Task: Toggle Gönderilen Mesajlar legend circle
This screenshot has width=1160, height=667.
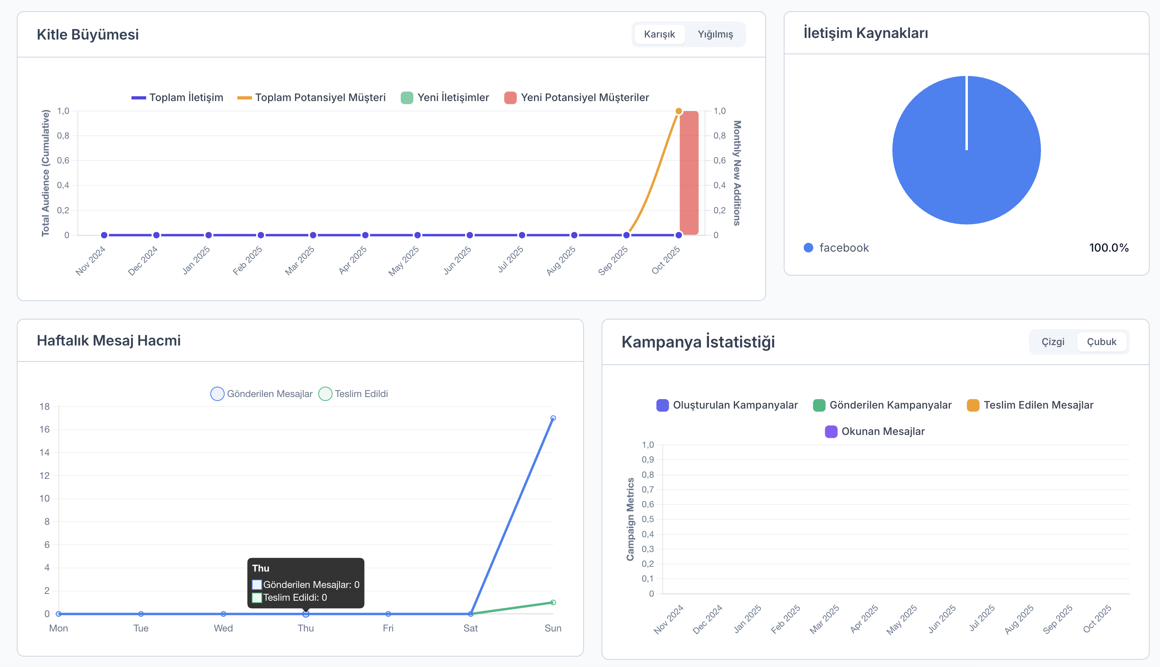Action: (x=217, y=393)
